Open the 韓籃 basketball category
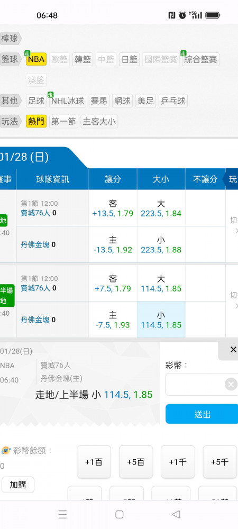 point(83,59)
